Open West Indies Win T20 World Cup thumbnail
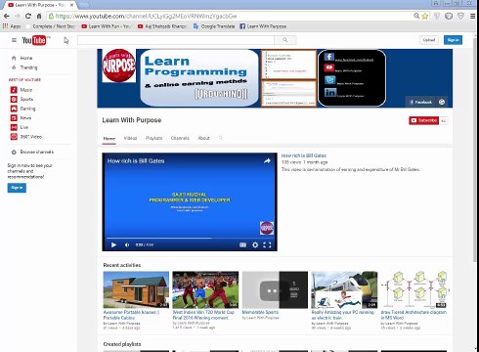 coord(205,289)
